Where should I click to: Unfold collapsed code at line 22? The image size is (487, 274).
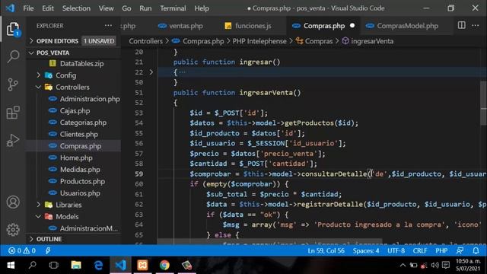click(x=151, y=72)
